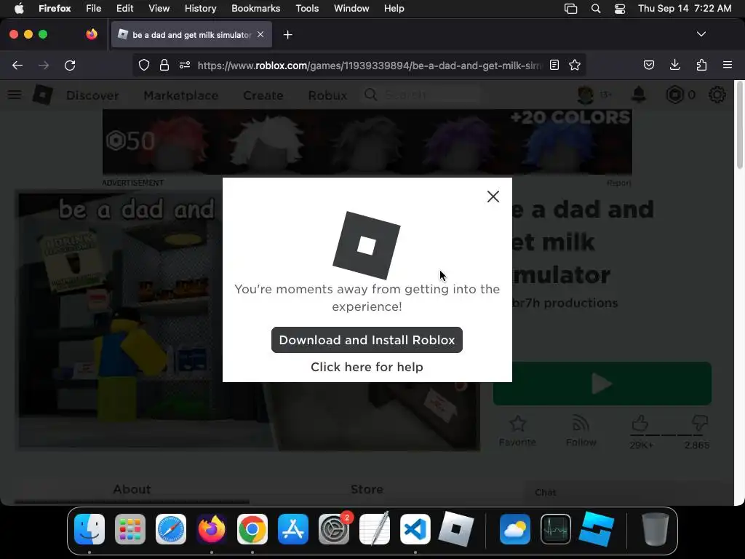The image size is (745, 559).
Task: Open the File menu
Action: (93, 8)
